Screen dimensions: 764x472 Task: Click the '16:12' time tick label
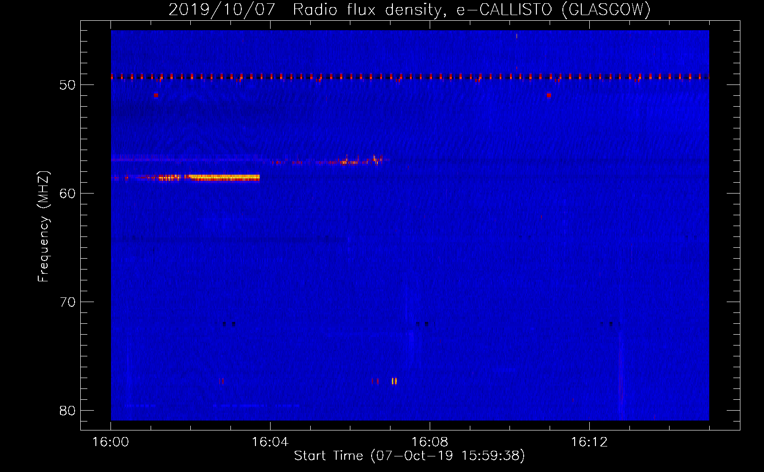[x=589, y=442]
